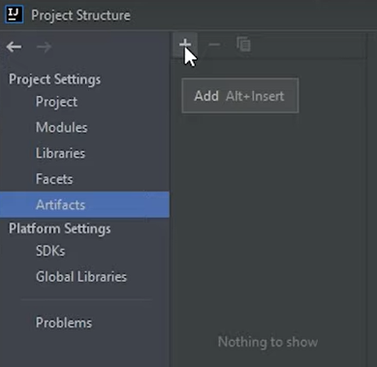Viewport: 377px width, 367px height.
Task: Click the Copy artifact icon
Action: (243, 45)
